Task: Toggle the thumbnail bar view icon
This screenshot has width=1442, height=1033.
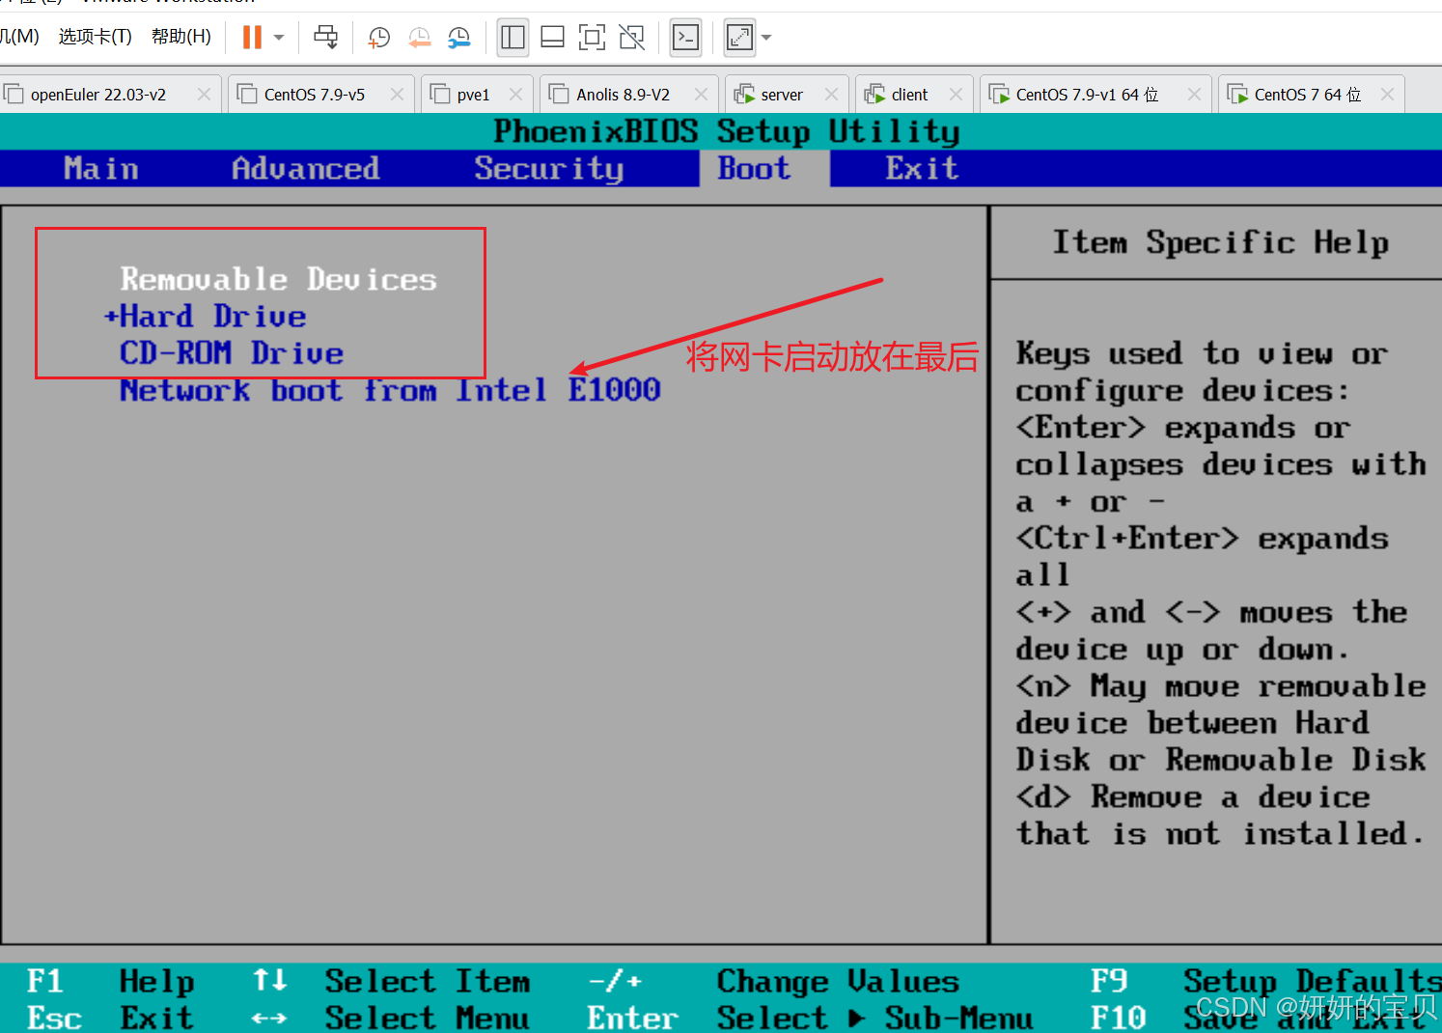Action: tap(552, 38)
